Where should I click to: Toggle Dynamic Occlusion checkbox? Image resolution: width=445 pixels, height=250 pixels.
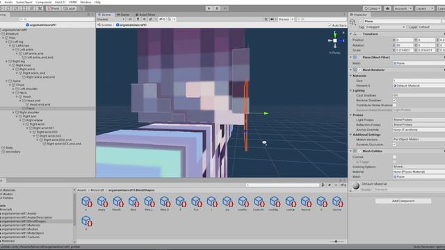[394, 144]
